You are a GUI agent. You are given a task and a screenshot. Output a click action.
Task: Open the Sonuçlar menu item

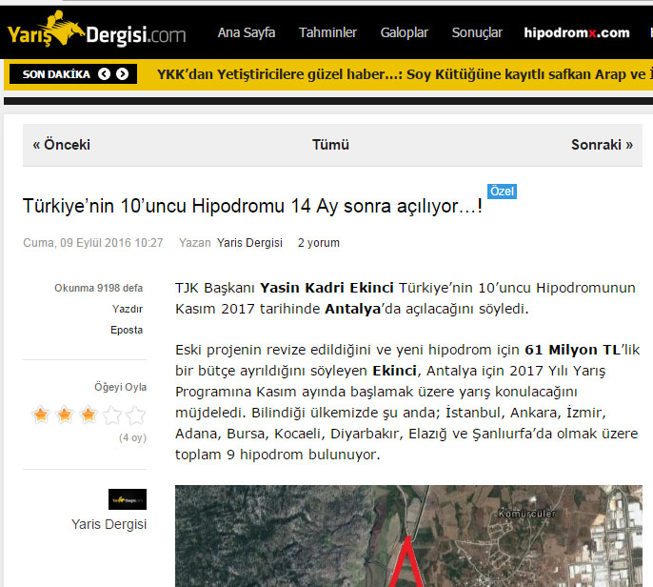coord(477,32)
